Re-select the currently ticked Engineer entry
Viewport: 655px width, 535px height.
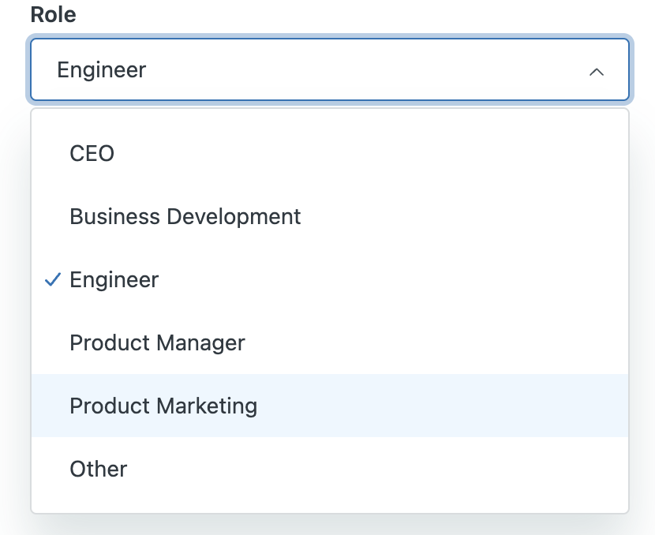pyautogui.click(x=114, y=280)
